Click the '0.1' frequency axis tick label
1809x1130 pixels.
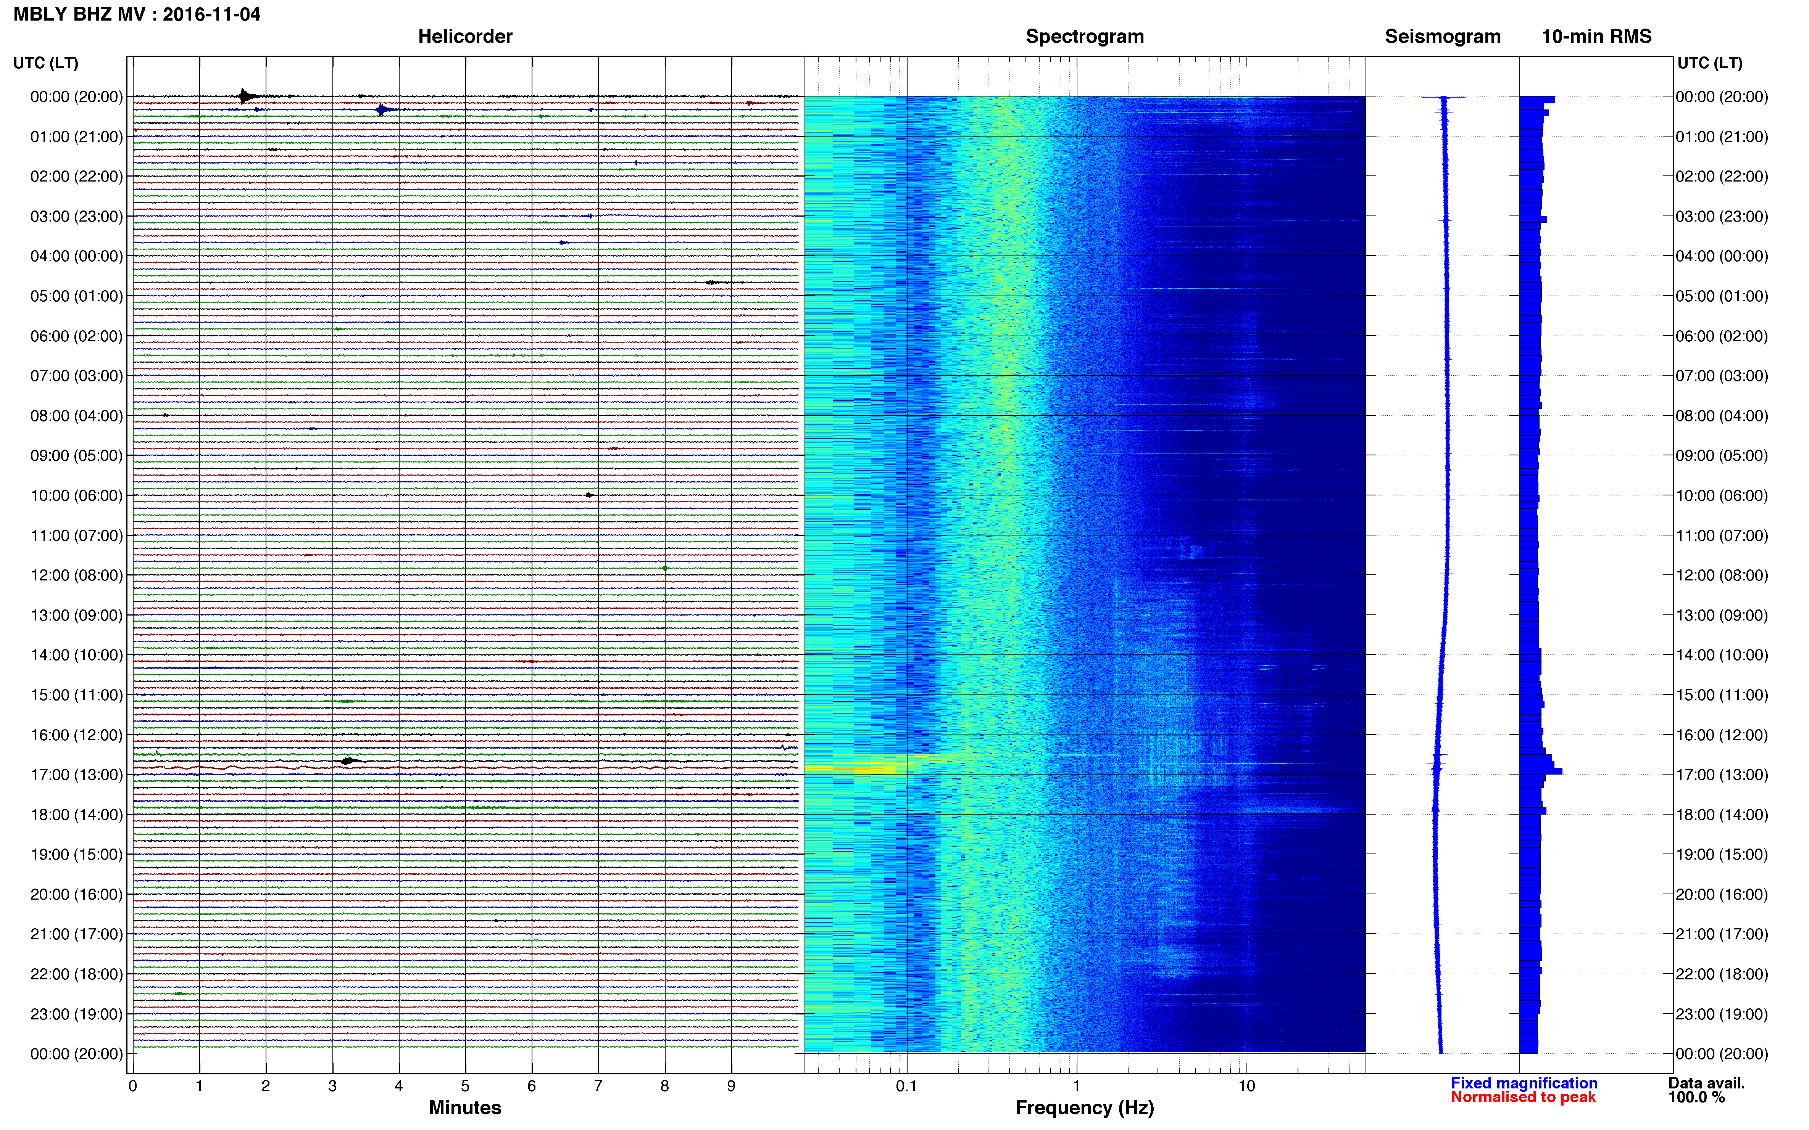pyautogui.click(x=906, y=1086)
